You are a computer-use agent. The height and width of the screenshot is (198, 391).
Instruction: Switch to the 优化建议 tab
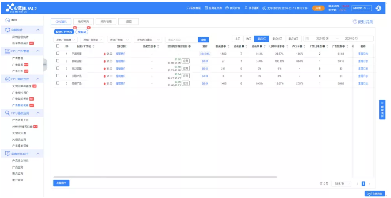point(61,21)
